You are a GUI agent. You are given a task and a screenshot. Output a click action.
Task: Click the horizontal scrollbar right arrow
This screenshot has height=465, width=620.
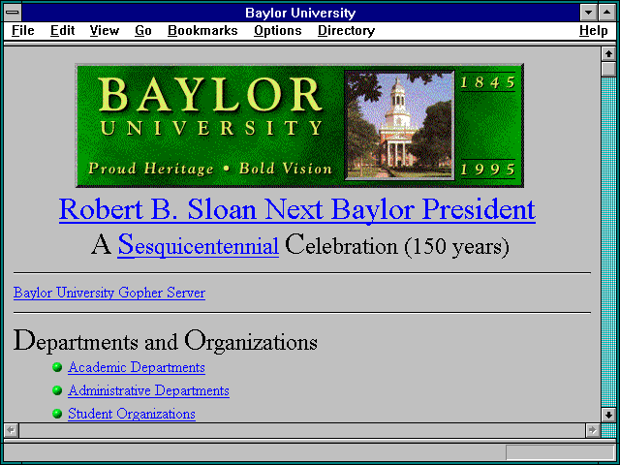tap(592, 430)
